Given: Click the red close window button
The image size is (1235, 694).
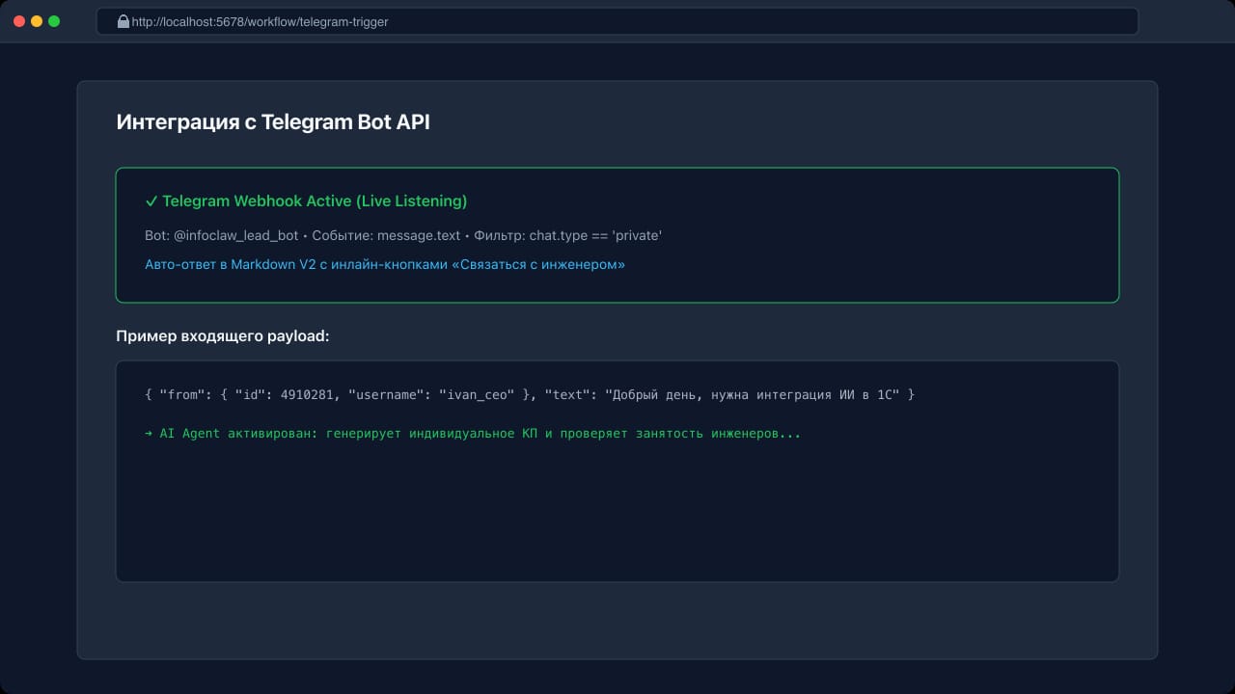Looking at the screenshot, I should [19, 21].
